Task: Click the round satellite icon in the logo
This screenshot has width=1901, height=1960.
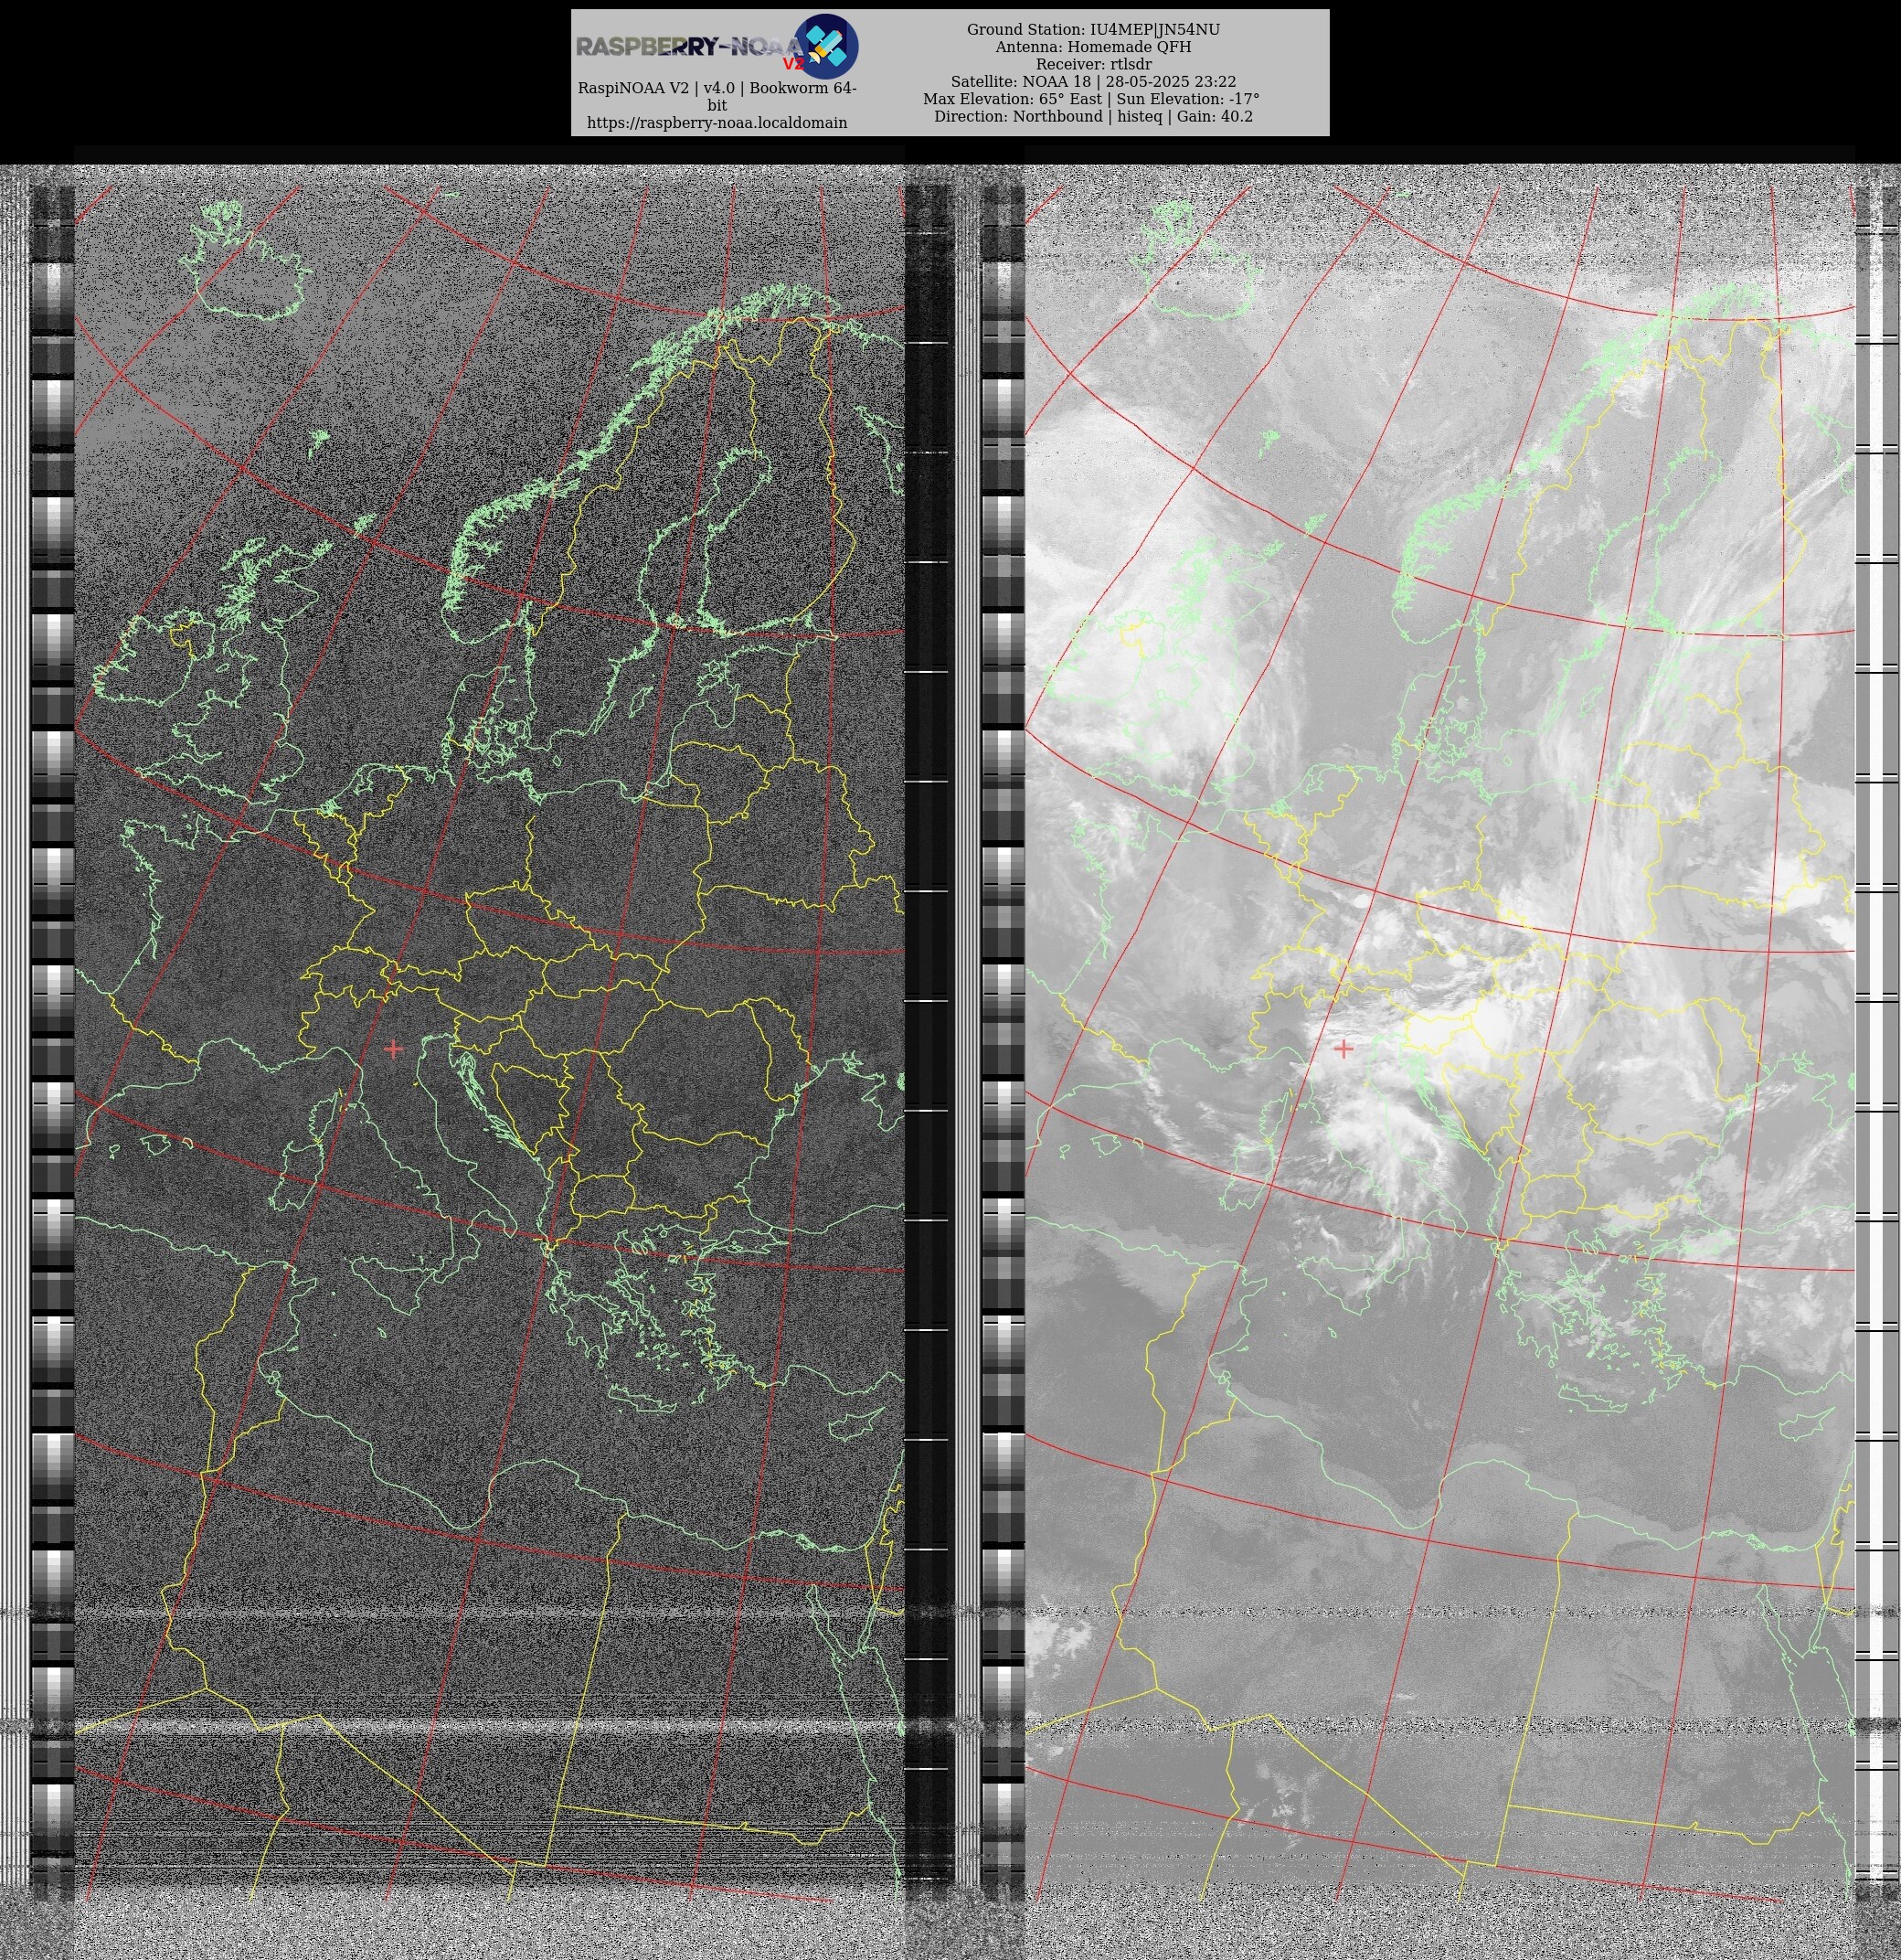Action: pyautogui.click(x=826, y=46)
